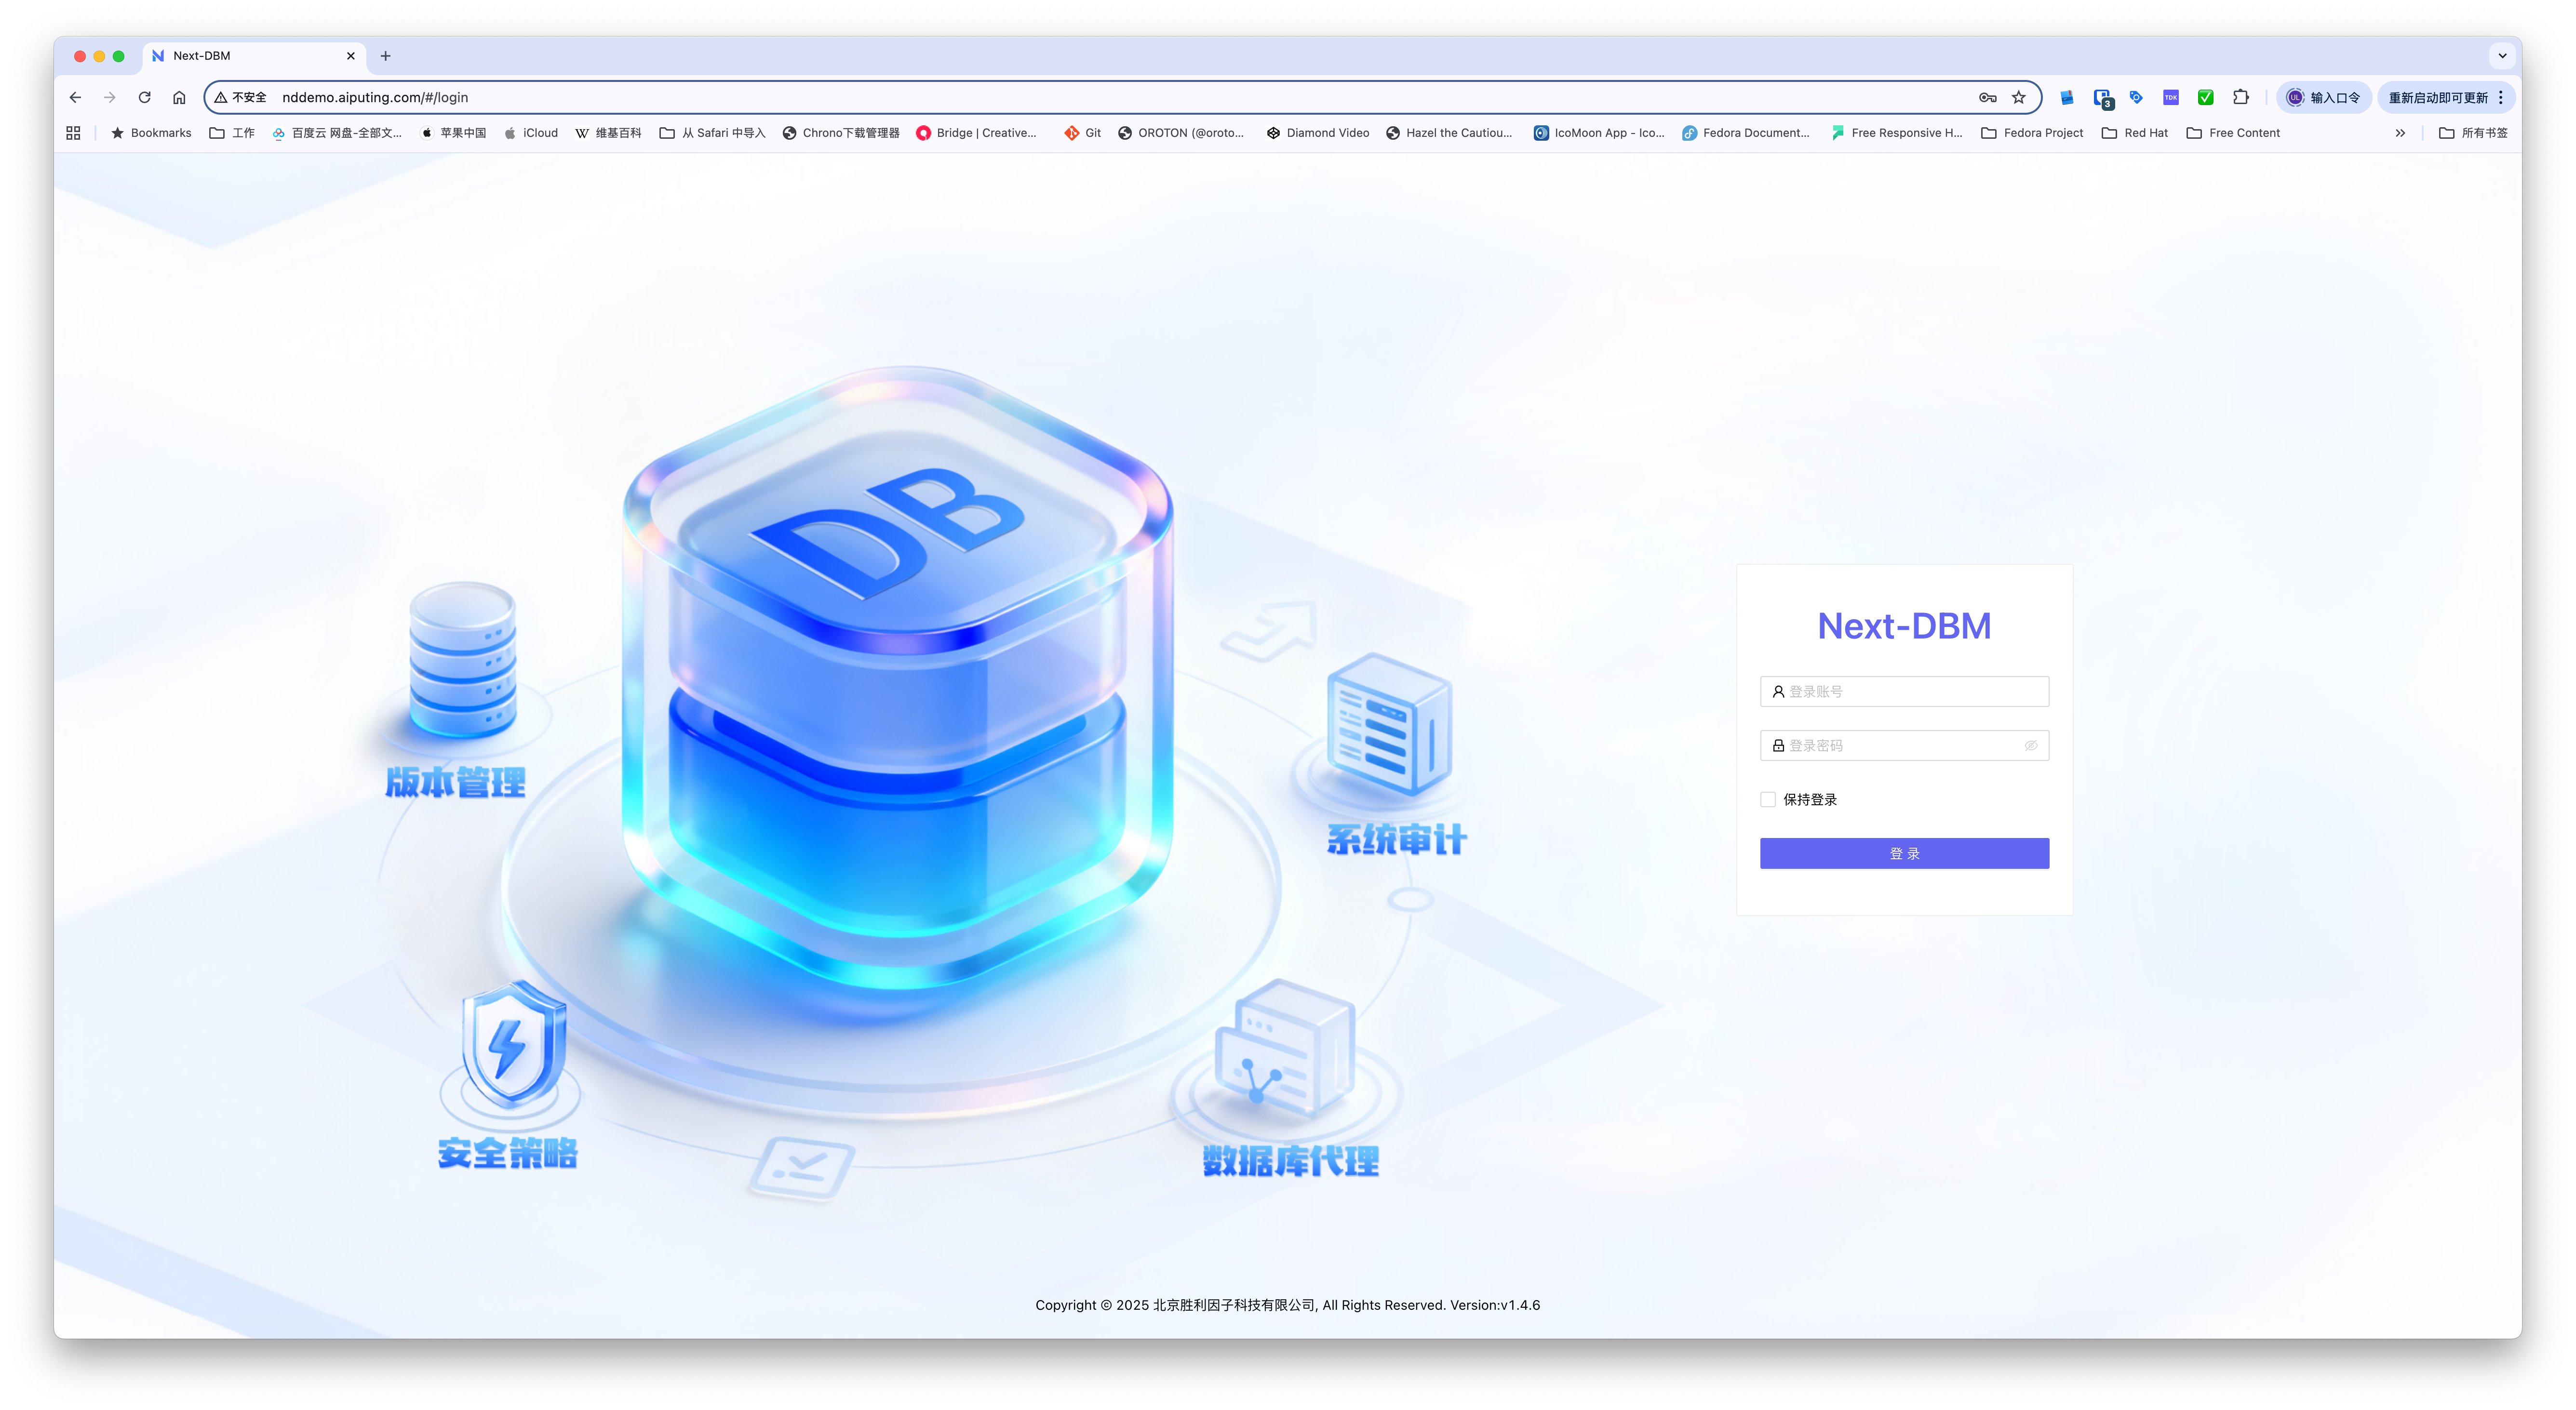Expand the hidden bookmarks overflow chevron
The height and width of the screenshot is (1410, 2576).
point(2399,133)
